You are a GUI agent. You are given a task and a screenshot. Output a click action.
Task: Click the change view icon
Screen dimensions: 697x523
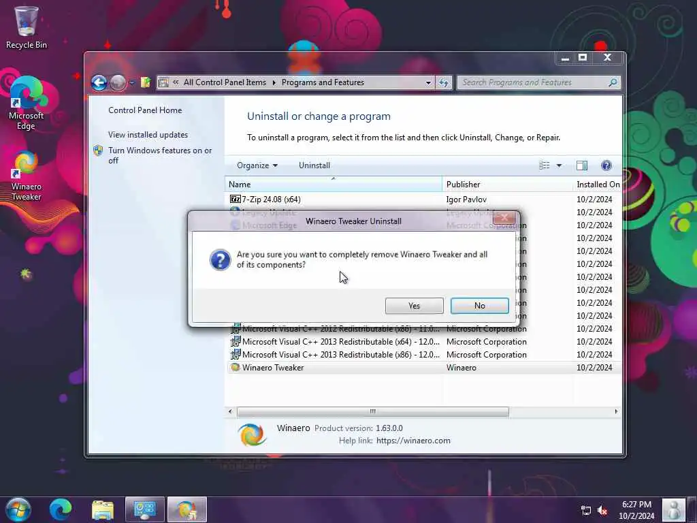point(545,165)
